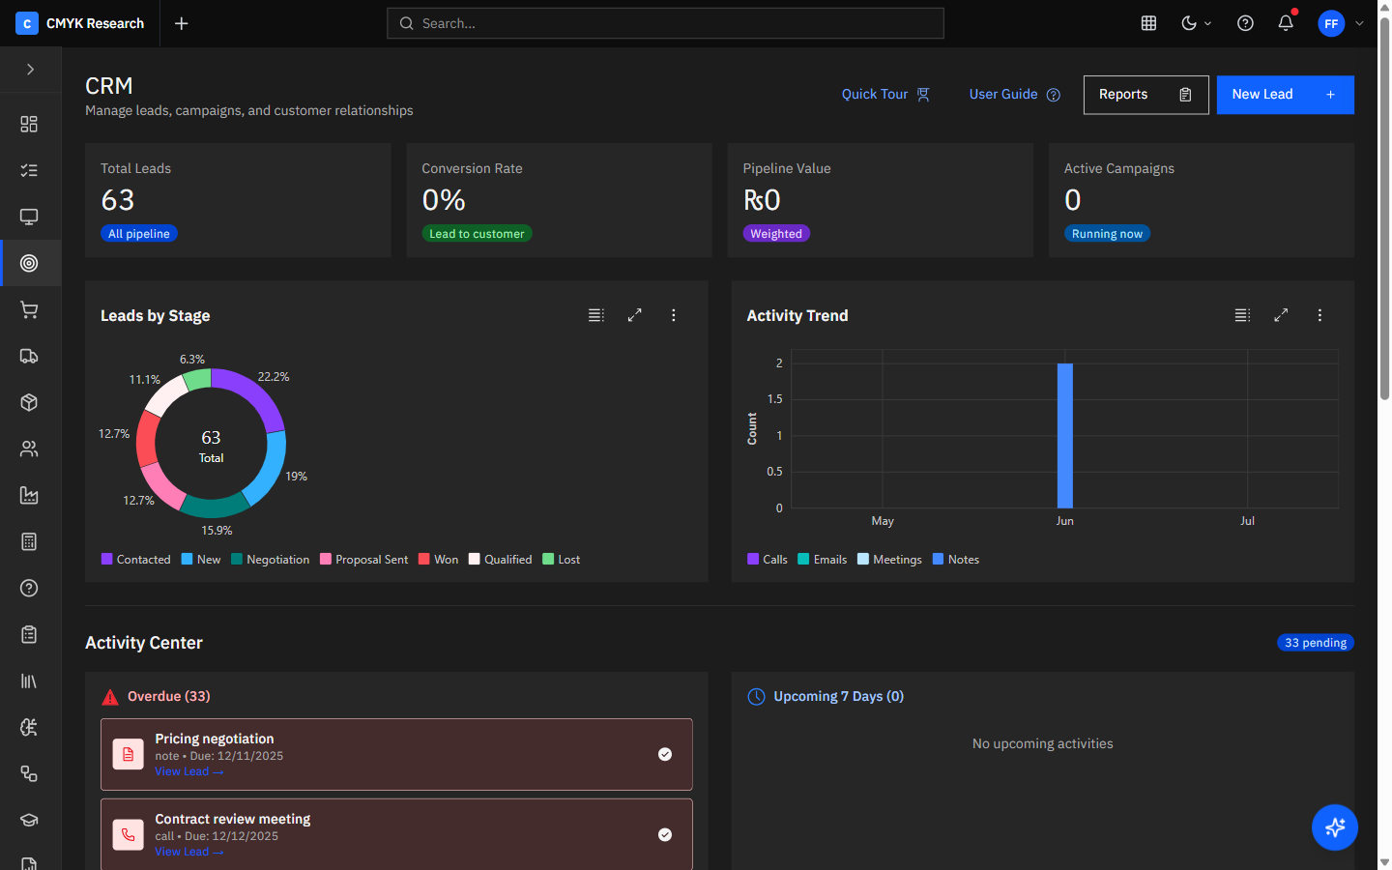Open Activity Trend more options menu
This screenshot has height=870, width=1392.
[x=1319, y=315]
